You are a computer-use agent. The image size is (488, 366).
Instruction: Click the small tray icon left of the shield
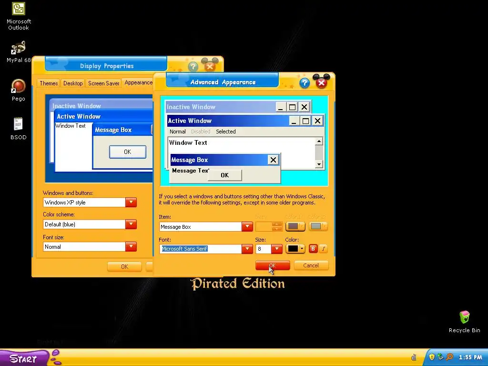(x=414, y=357)
